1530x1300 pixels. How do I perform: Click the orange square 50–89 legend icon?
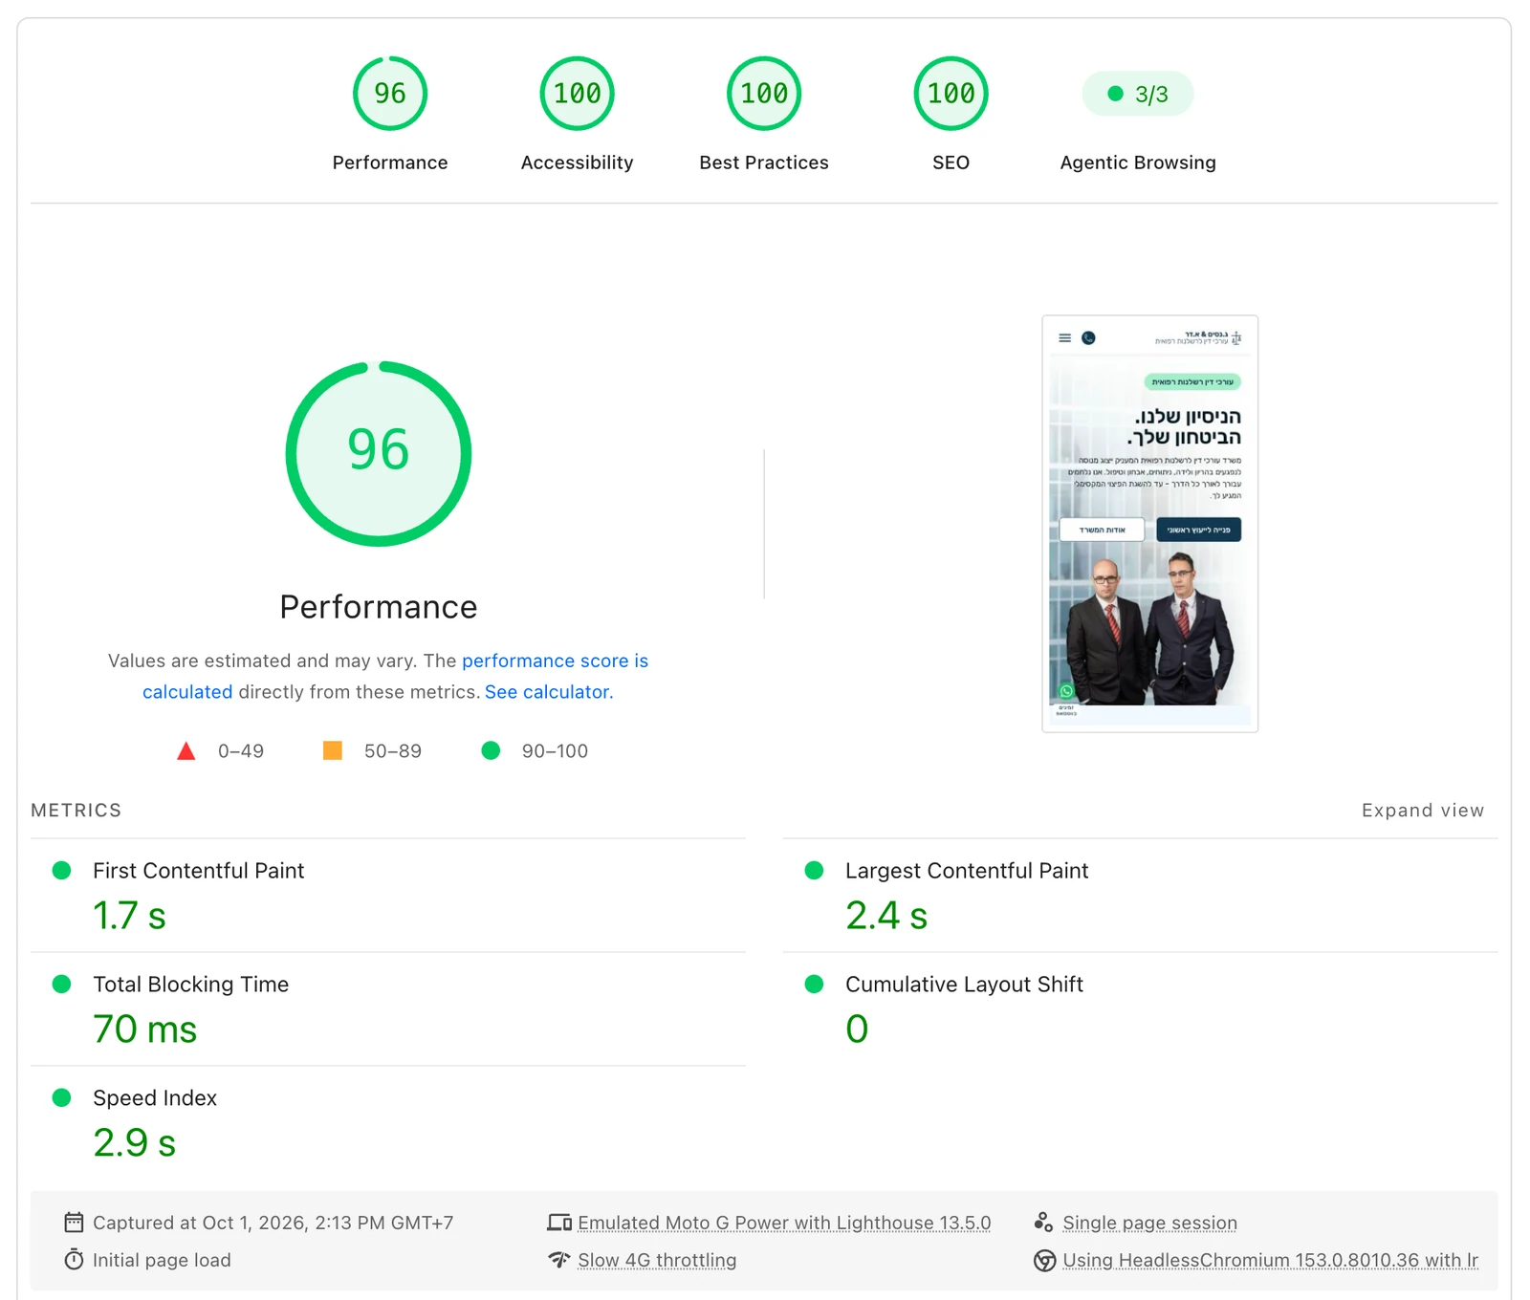(333, 750)
